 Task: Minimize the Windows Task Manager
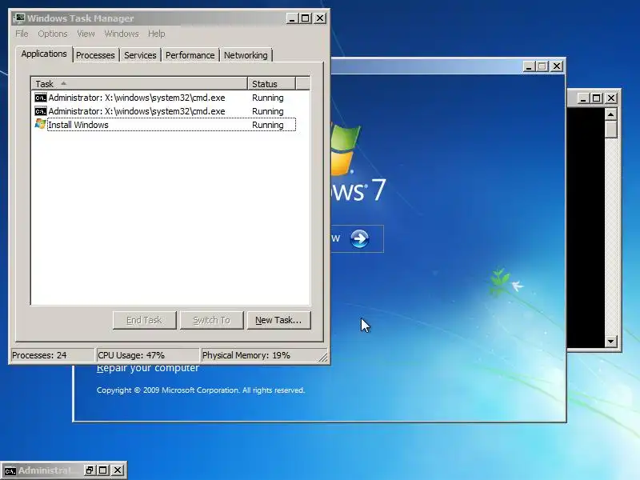(292, 18)
